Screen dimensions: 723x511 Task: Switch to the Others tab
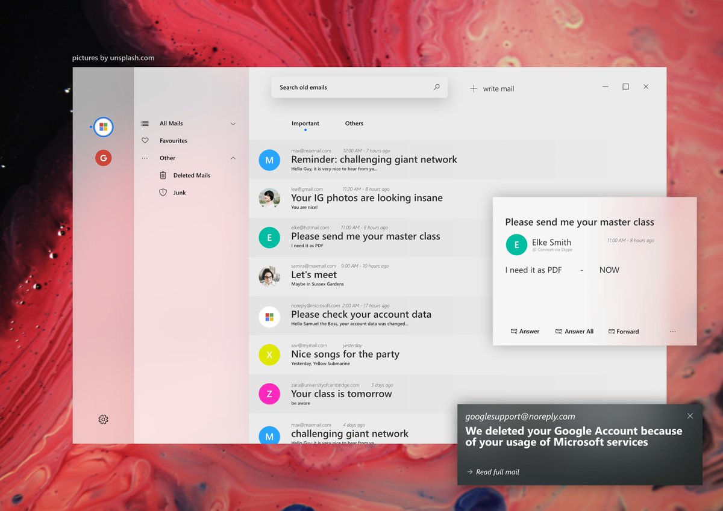coord(354,123)
